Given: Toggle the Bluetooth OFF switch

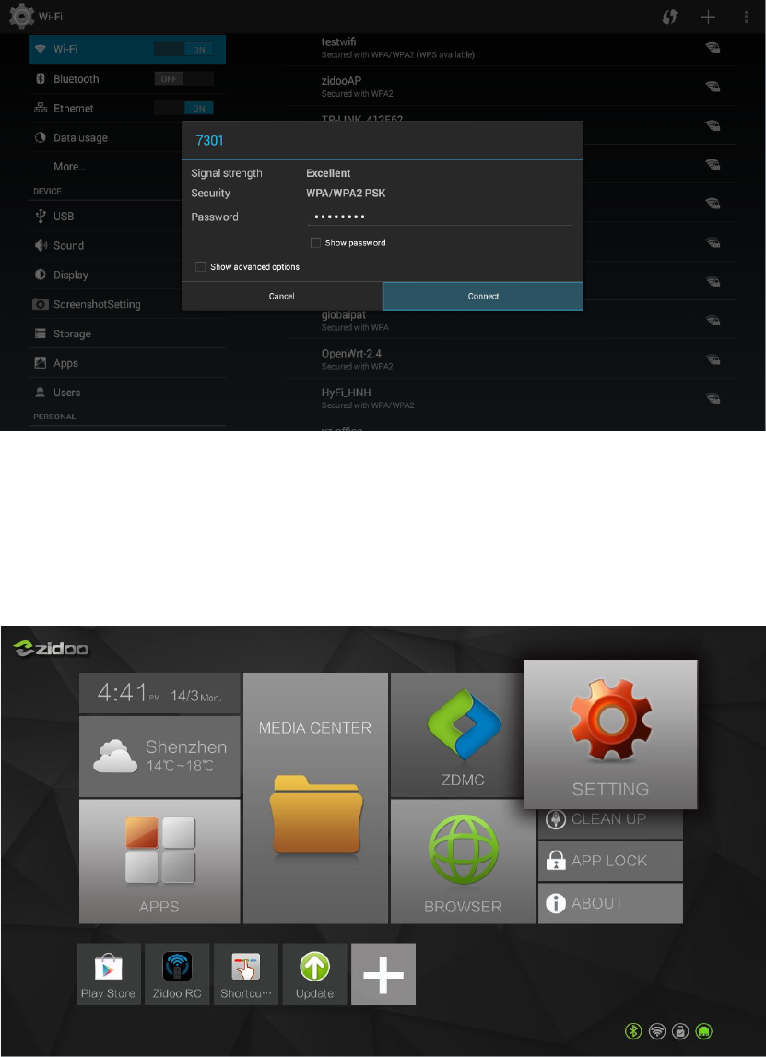Looking at the screenshot, I should click(183, 79).
